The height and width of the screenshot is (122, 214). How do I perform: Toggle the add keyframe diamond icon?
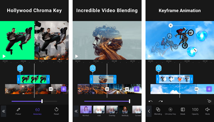coord(209,101)
